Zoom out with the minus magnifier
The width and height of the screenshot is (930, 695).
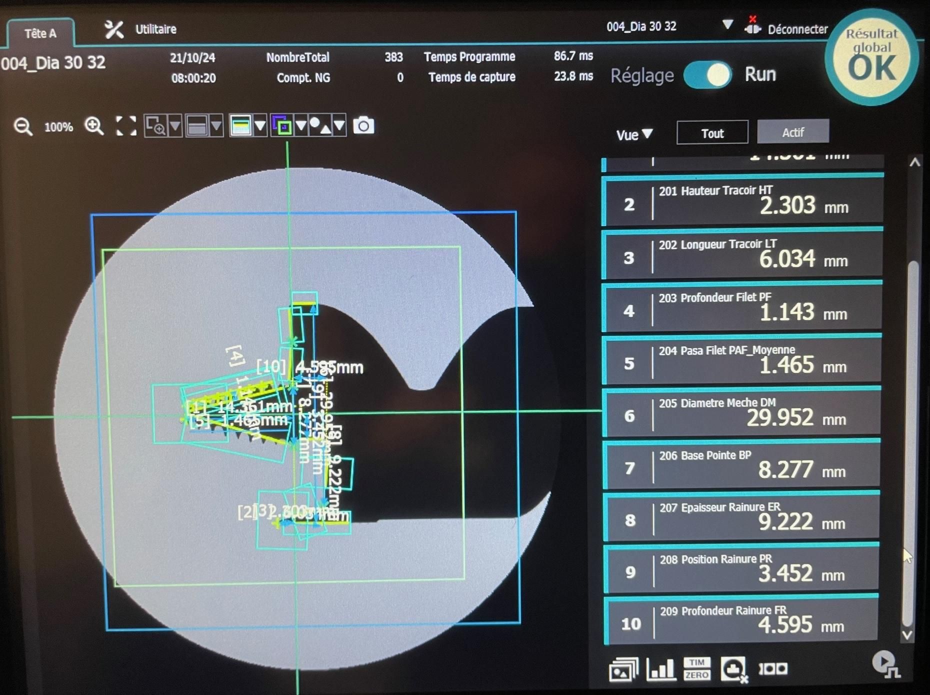[23, 126]
